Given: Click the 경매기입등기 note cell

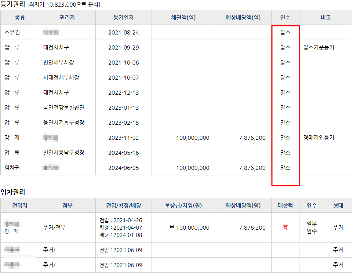Looking at the screenshot, I should (x=319, y=138).
